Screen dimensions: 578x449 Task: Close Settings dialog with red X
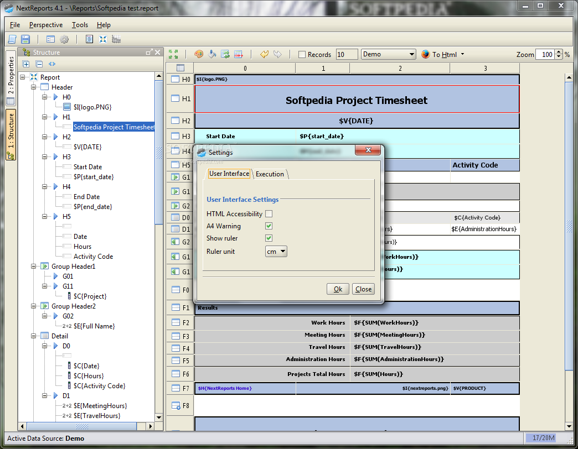[368, 150]
